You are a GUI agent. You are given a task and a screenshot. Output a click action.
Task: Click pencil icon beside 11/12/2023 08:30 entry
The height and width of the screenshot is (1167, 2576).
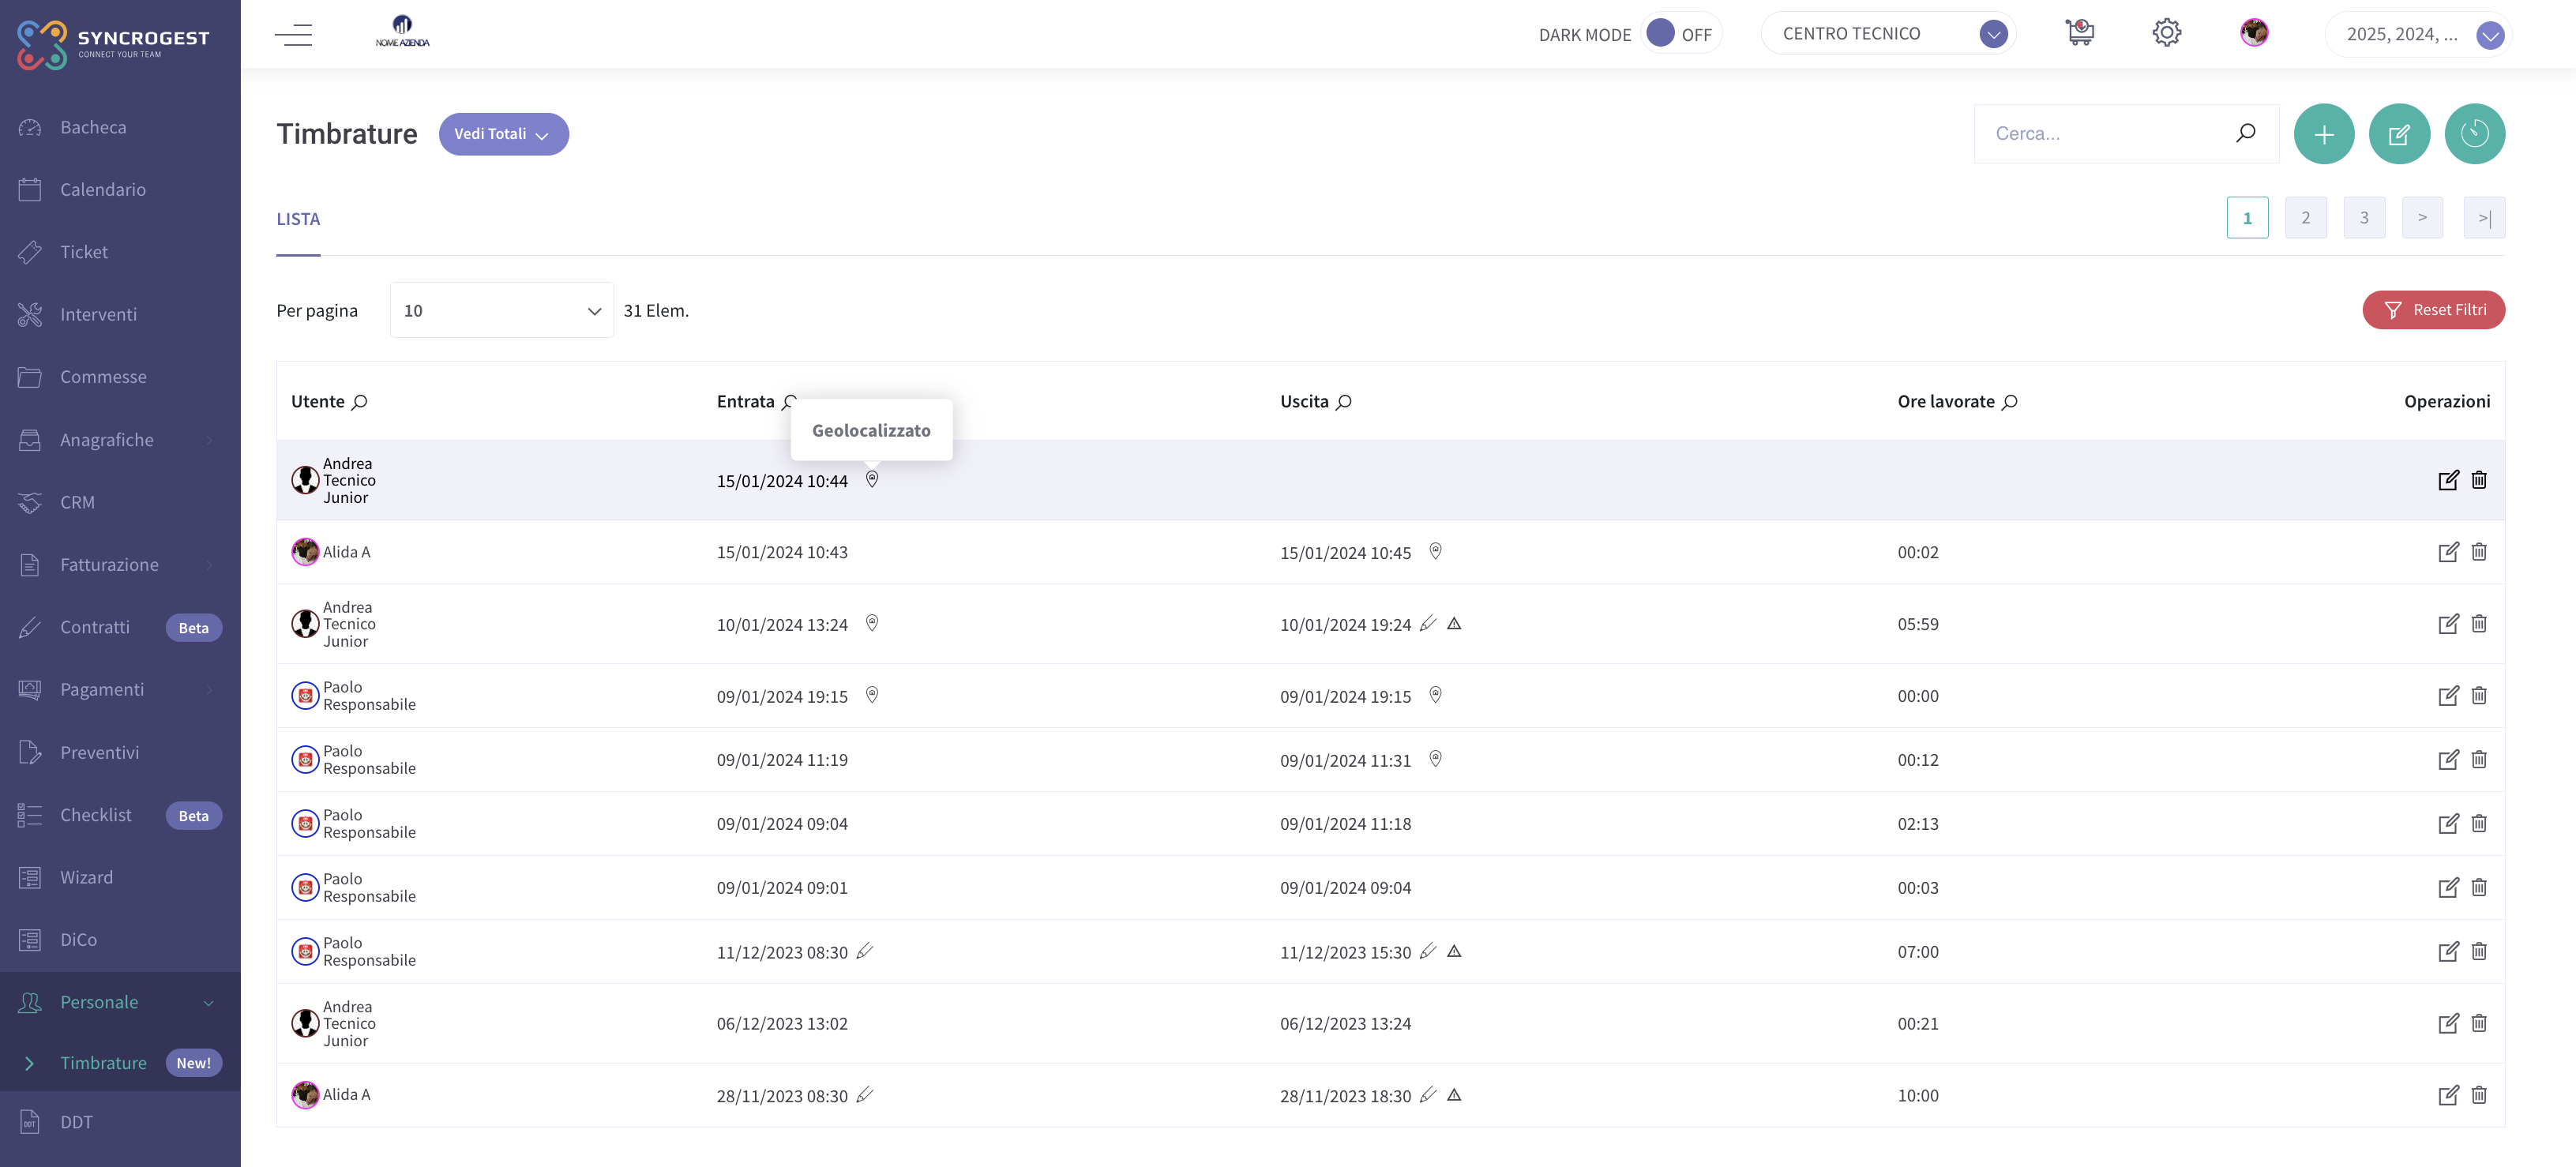865,951
